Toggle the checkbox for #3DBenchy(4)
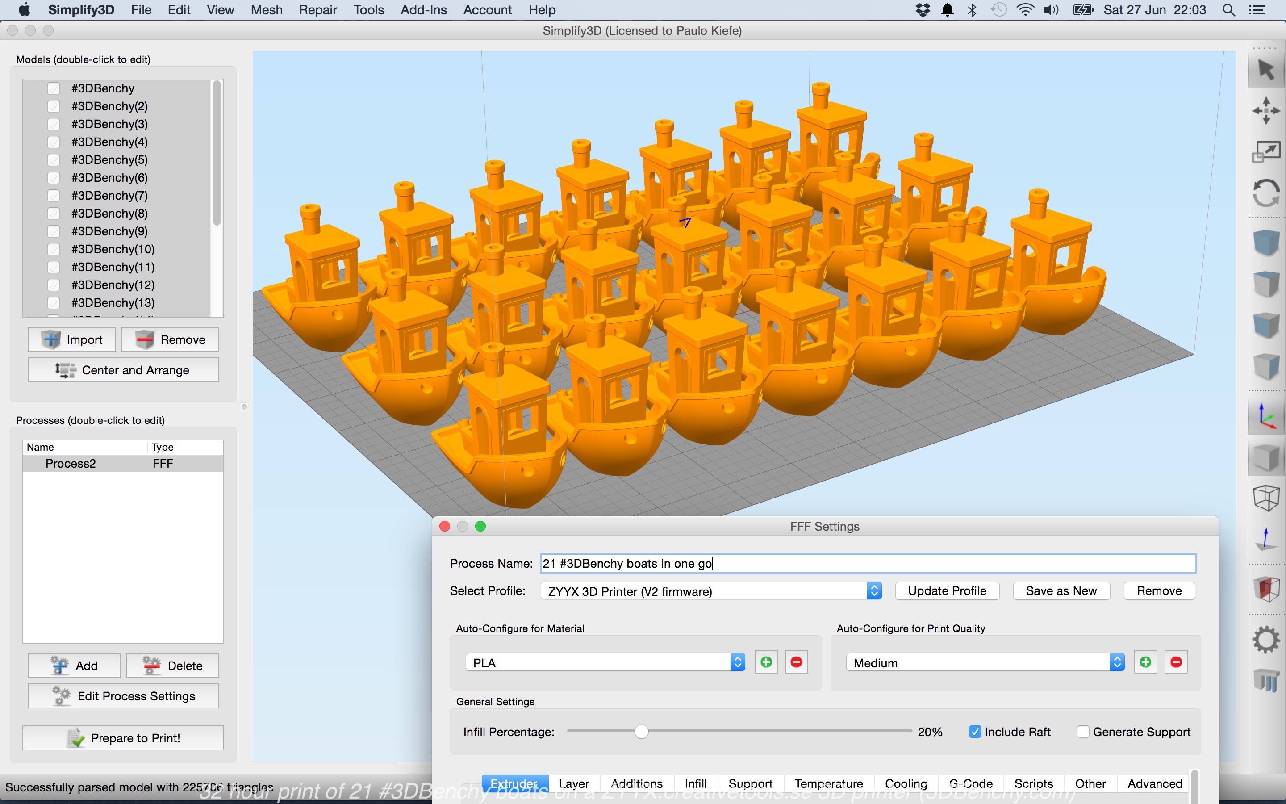Screen dimensions: 1286x804 click(53, 142)
